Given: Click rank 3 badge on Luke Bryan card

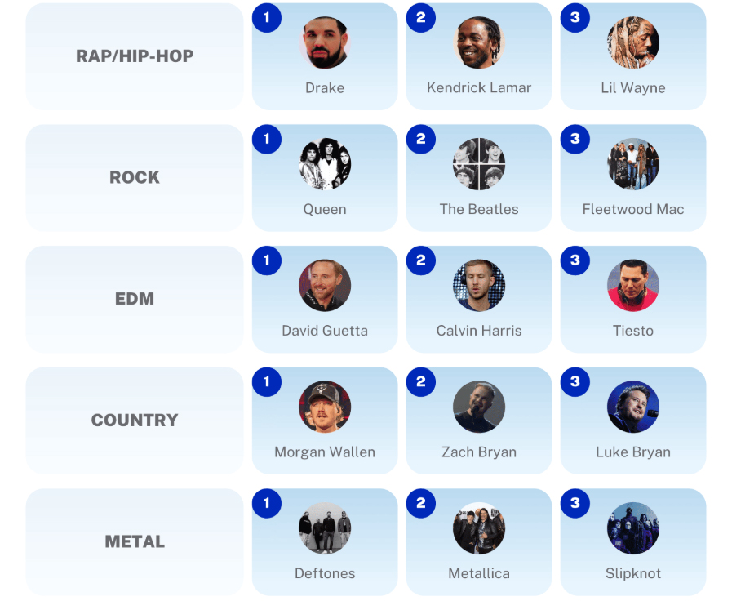Looking at the screenshot, I should (575, 381).
